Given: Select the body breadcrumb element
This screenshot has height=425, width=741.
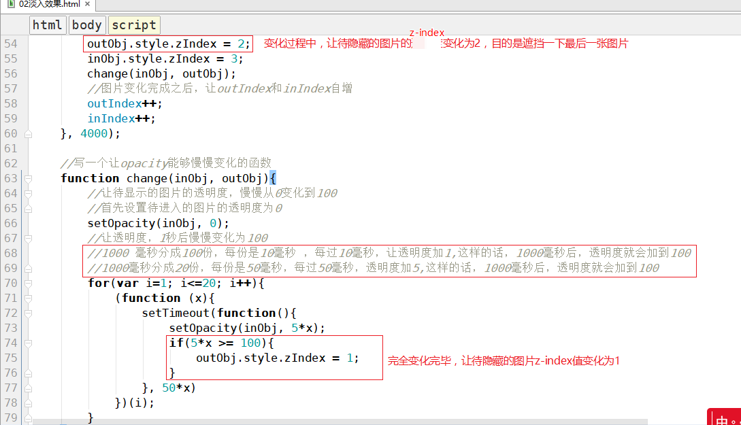Looking at the screenshot, I should click(x=87, y=25).
